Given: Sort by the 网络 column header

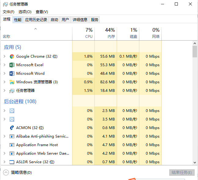Looking at the screenshot, I should point(150,34).
